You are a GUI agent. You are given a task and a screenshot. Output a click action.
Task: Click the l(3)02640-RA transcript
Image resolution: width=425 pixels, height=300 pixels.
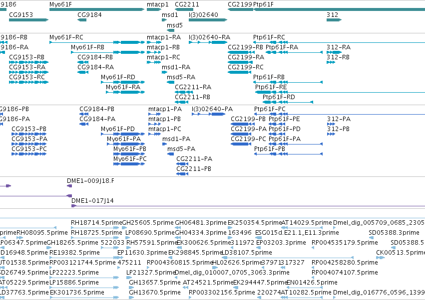coord(208,42)
